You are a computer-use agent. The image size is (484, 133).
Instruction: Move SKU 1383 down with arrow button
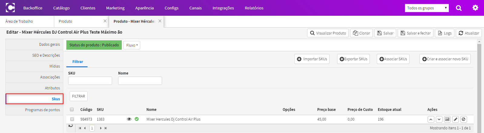[439, 119]
